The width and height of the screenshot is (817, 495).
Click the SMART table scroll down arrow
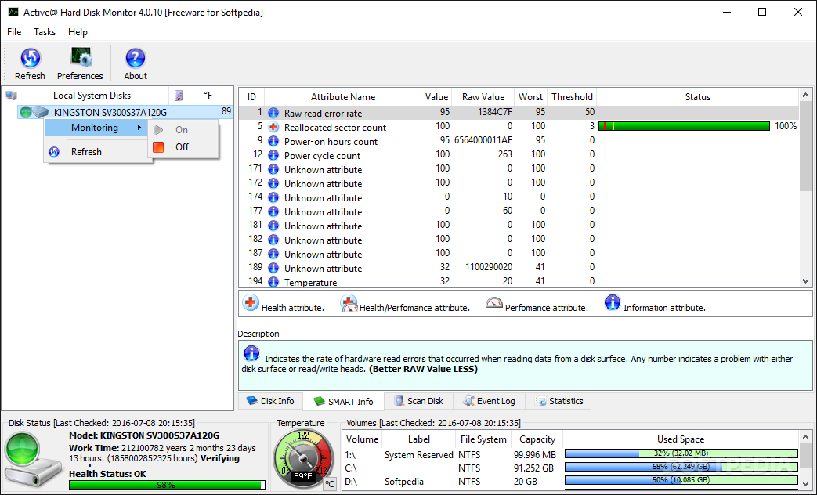pos(805,281)
